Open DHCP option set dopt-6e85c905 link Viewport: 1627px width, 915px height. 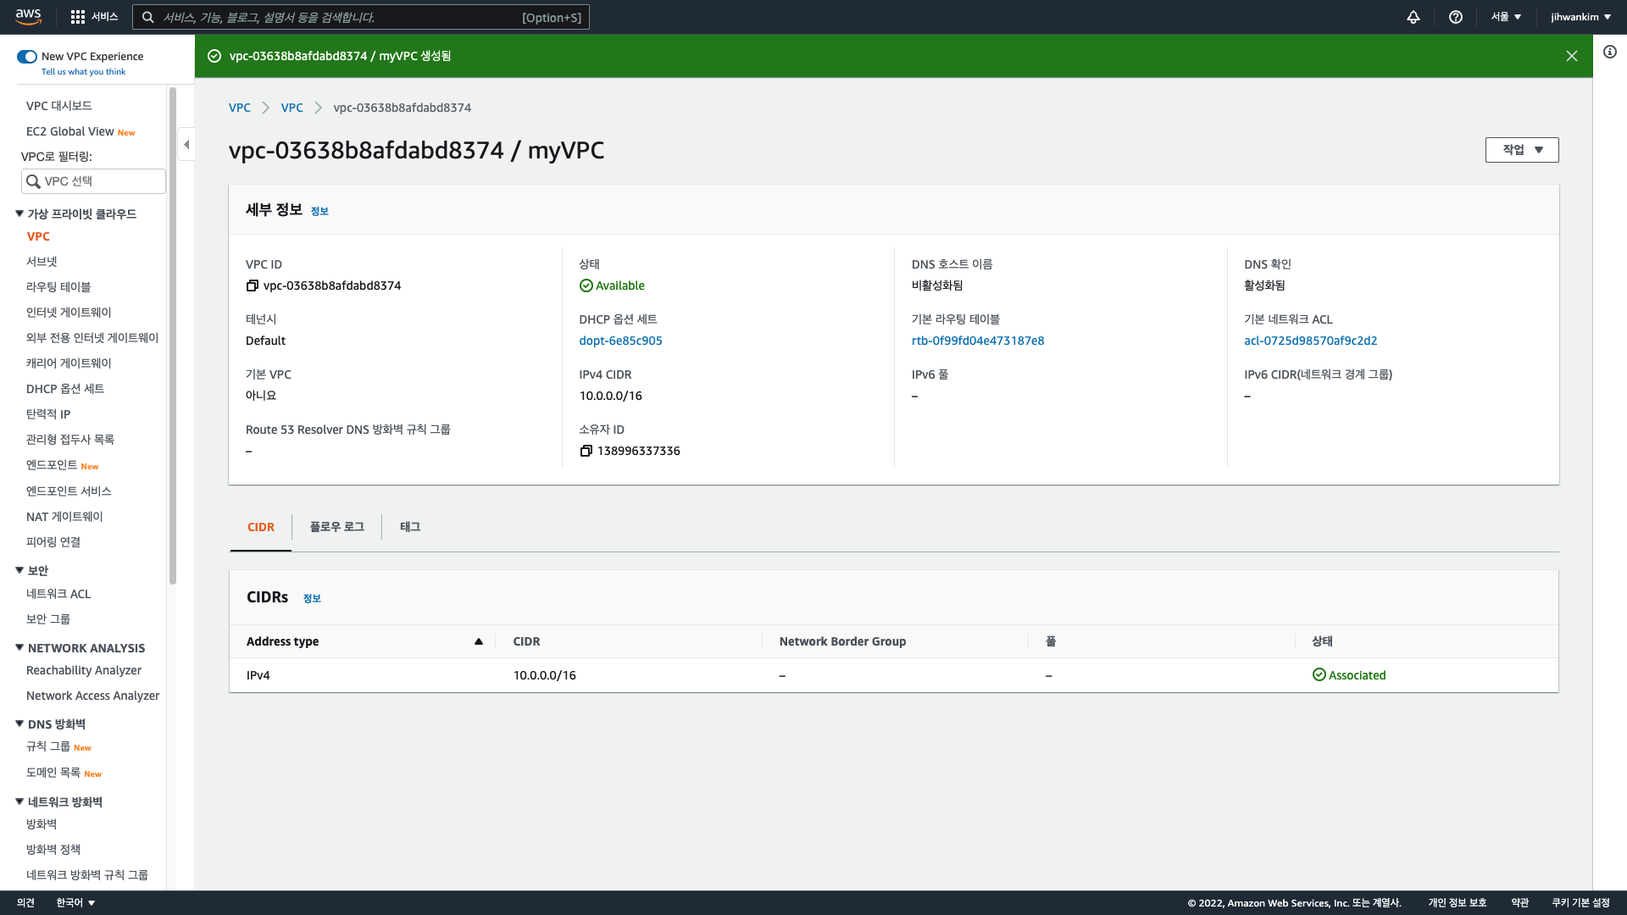tap(620, 341)
